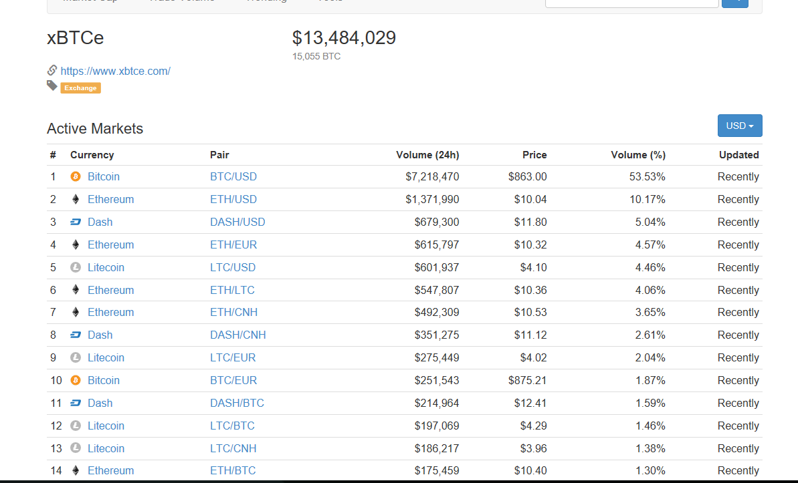Click the Ethereum icon in ETH/BTC row
This screenshot has height=483, width=798.
tap(76, 470)
